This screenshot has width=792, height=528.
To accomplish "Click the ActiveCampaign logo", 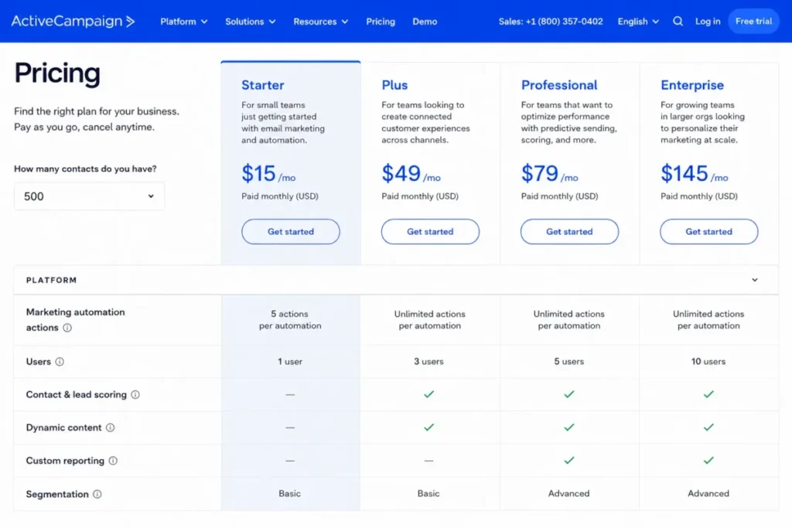I will click(x=73, y=21).
